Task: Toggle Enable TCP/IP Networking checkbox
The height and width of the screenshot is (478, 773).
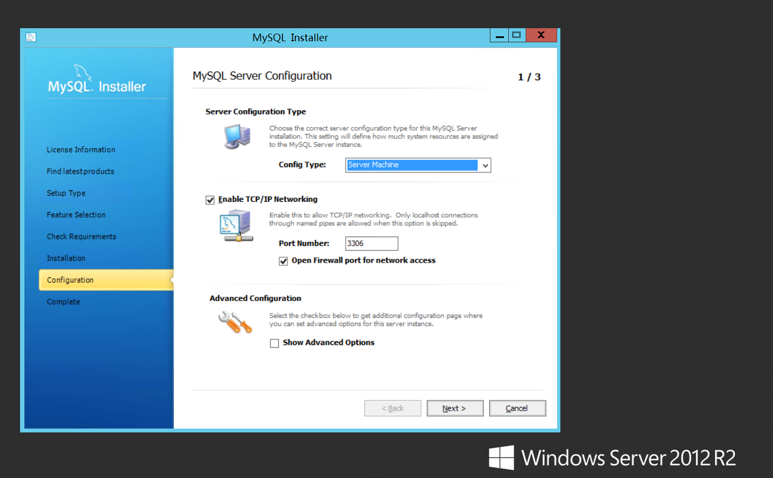Action: pyautogui.click(x=210, y=200)
